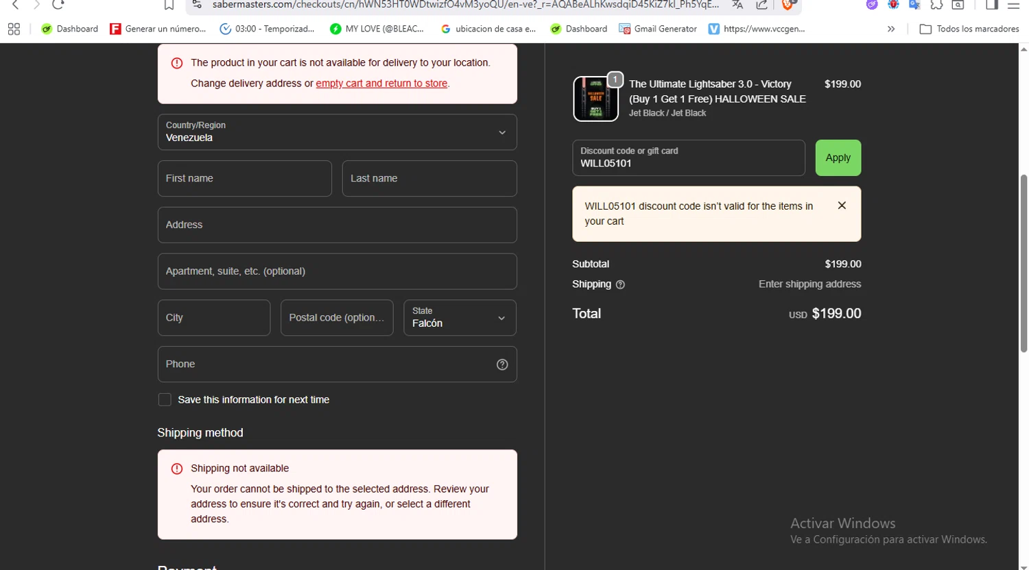1029x570 pixels.
Task: Reload the checkout page
Action: click(x=58, y=5)
